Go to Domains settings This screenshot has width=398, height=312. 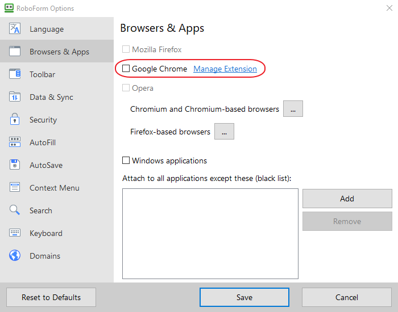click(x=57, y=255)
